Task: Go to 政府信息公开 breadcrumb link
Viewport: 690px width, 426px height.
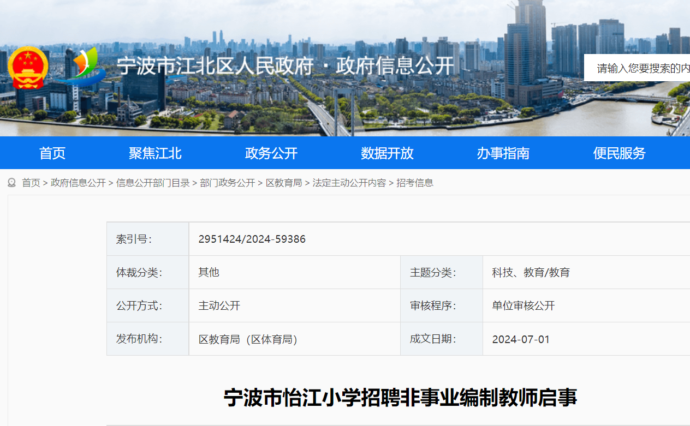Action: (78, 183)
